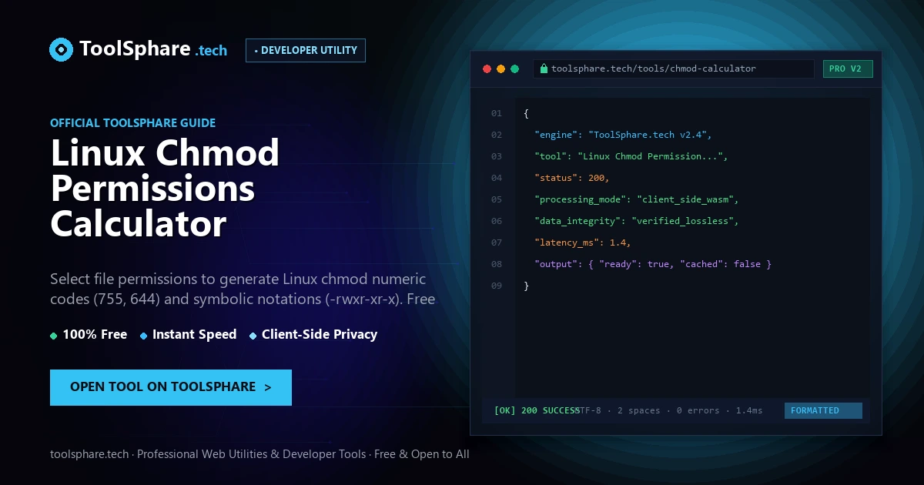Click the yellow window dot

click(x=500, y=69)
